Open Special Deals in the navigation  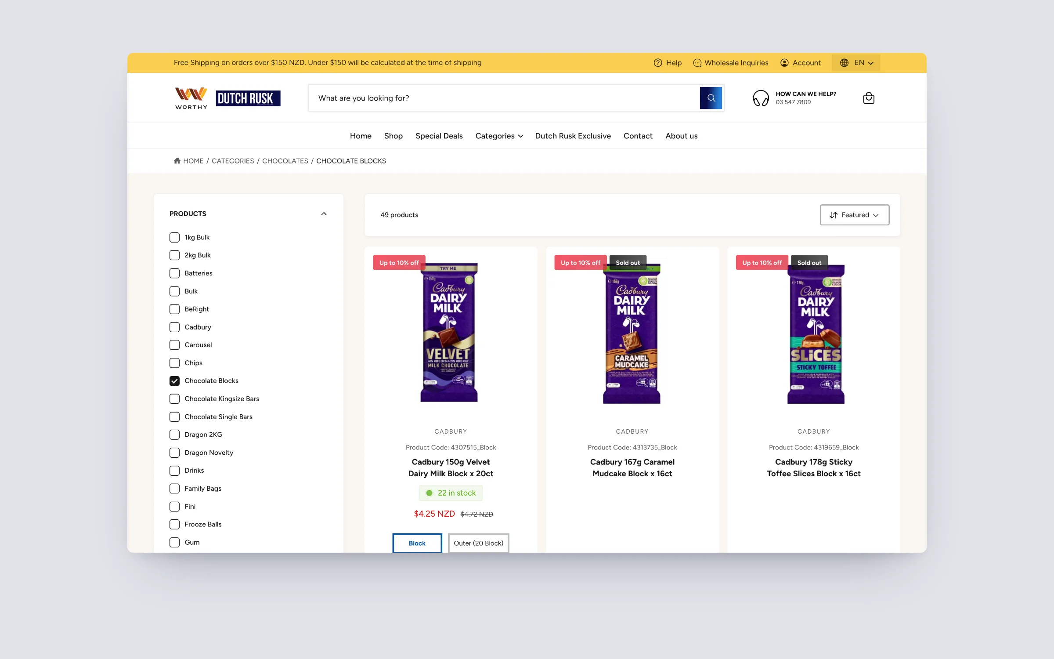[439, 136]
